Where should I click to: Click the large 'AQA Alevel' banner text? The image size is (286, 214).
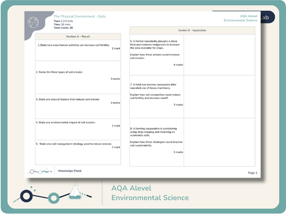point(132,188)
